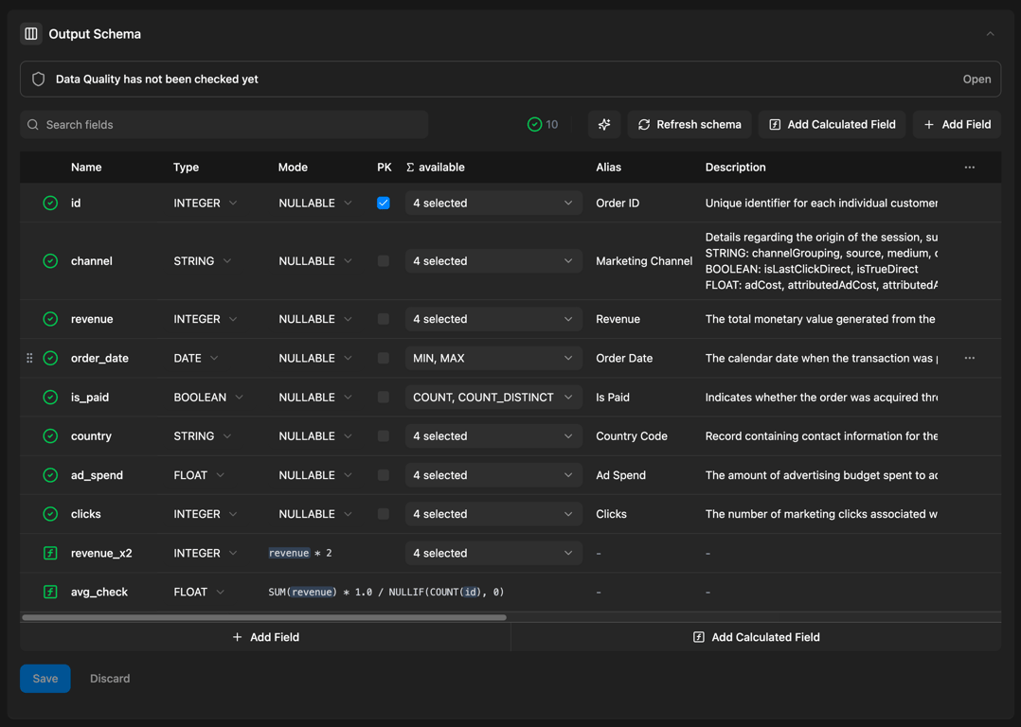Open the NULLABLE mode dropdown for country

tap(315, 436)
